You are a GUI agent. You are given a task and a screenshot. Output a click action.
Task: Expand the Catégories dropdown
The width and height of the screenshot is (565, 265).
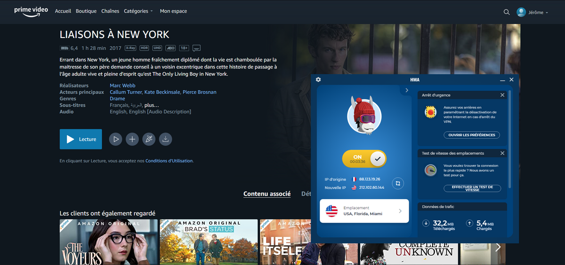tap(138, 11)
